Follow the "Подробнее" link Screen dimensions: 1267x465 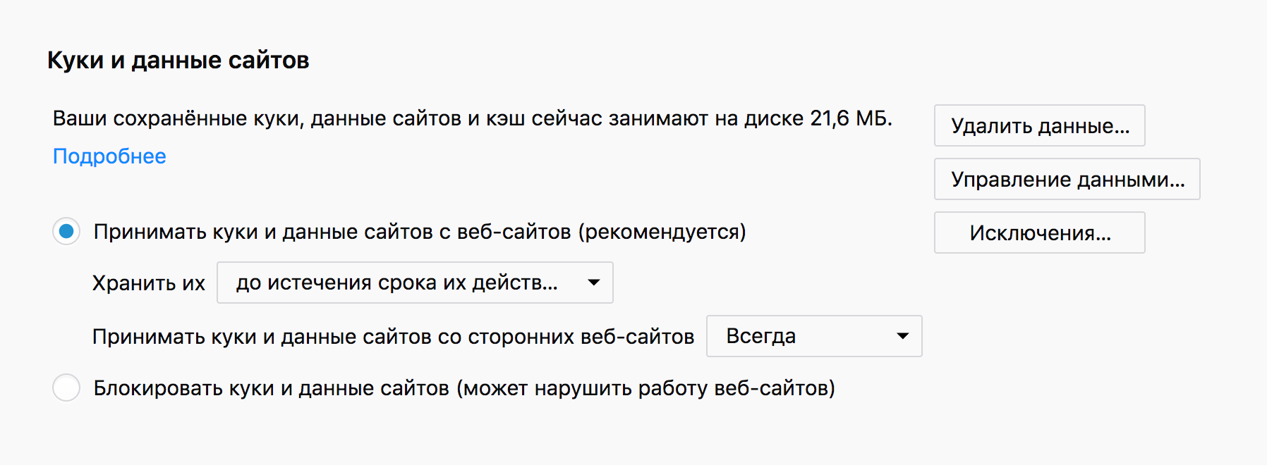(109, 156)
